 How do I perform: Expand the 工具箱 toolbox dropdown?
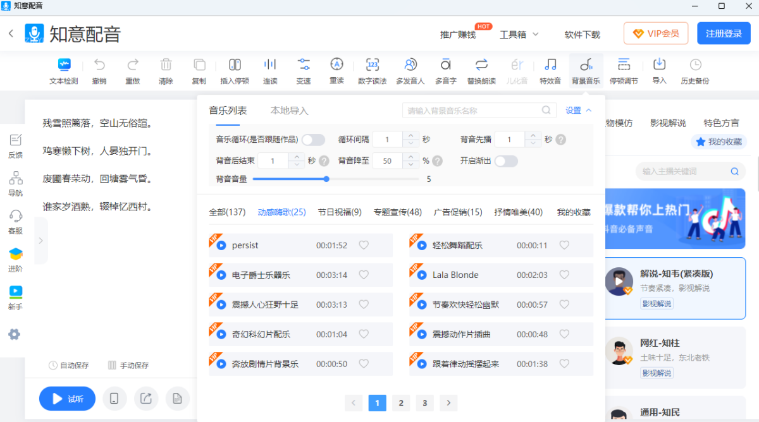tap(519, 34)
